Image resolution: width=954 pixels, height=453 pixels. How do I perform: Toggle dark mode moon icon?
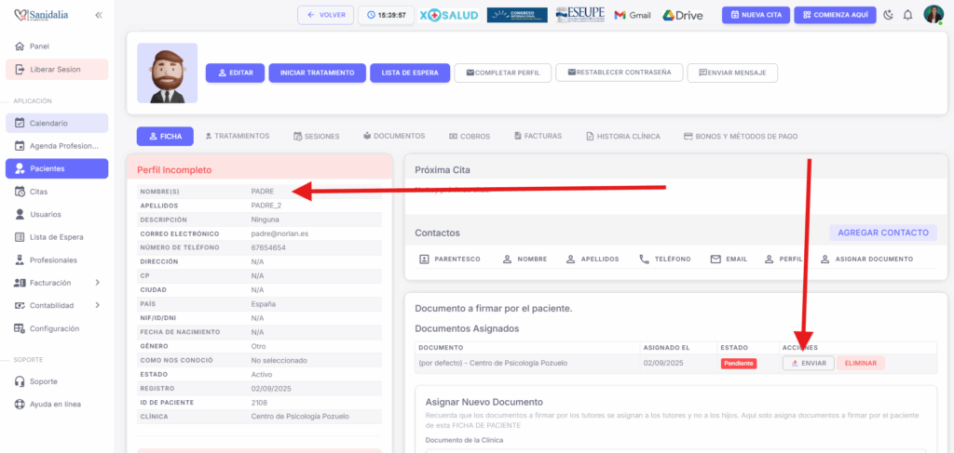(x=888, y=15)
